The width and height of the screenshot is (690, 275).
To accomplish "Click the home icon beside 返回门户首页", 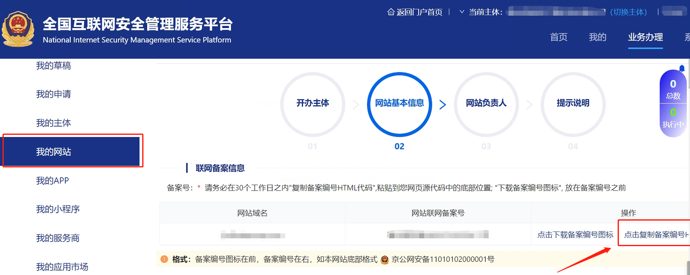I will pos(391,12).
